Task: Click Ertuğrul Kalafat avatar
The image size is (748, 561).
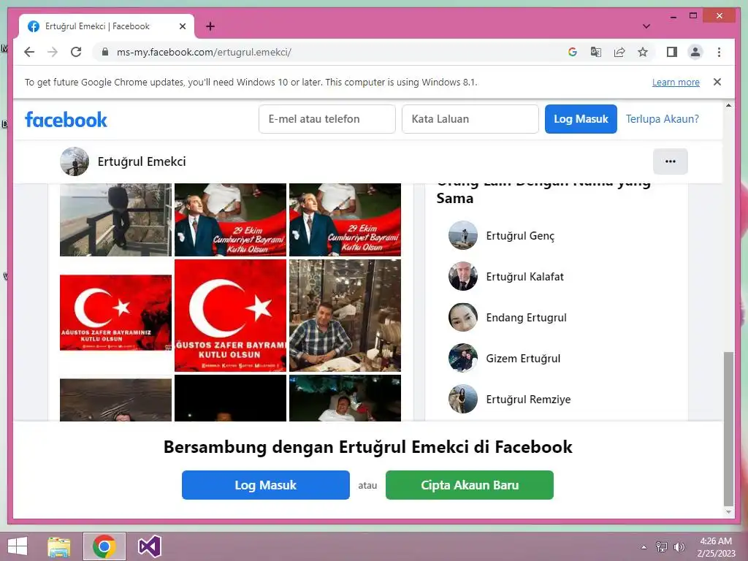Action: [462, 276]
